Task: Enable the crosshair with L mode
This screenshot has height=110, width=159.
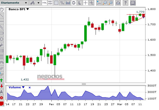Action: click(92, 3)
